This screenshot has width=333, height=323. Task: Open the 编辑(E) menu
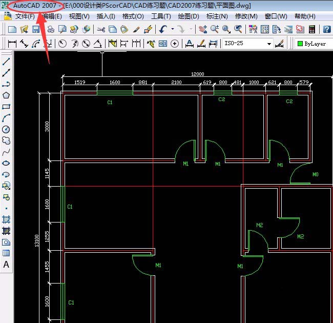[52, 16]
